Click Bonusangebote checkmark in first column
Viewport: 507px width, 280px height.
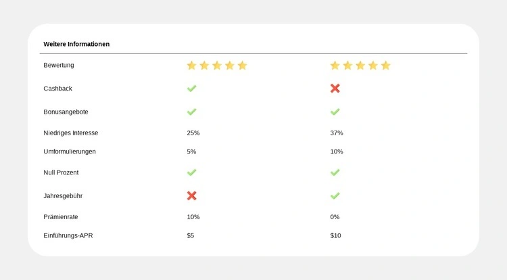[192, 112]
